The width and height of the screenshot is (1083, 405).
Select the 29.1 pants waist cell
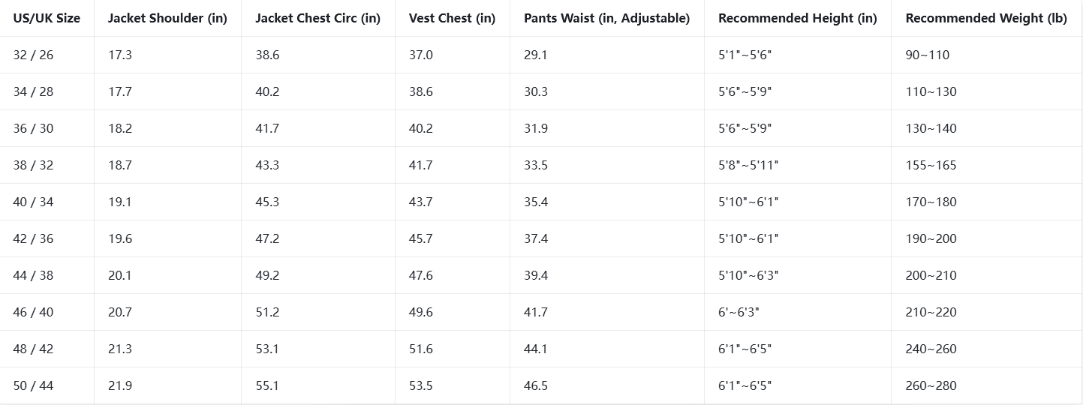tap(536, 55)
